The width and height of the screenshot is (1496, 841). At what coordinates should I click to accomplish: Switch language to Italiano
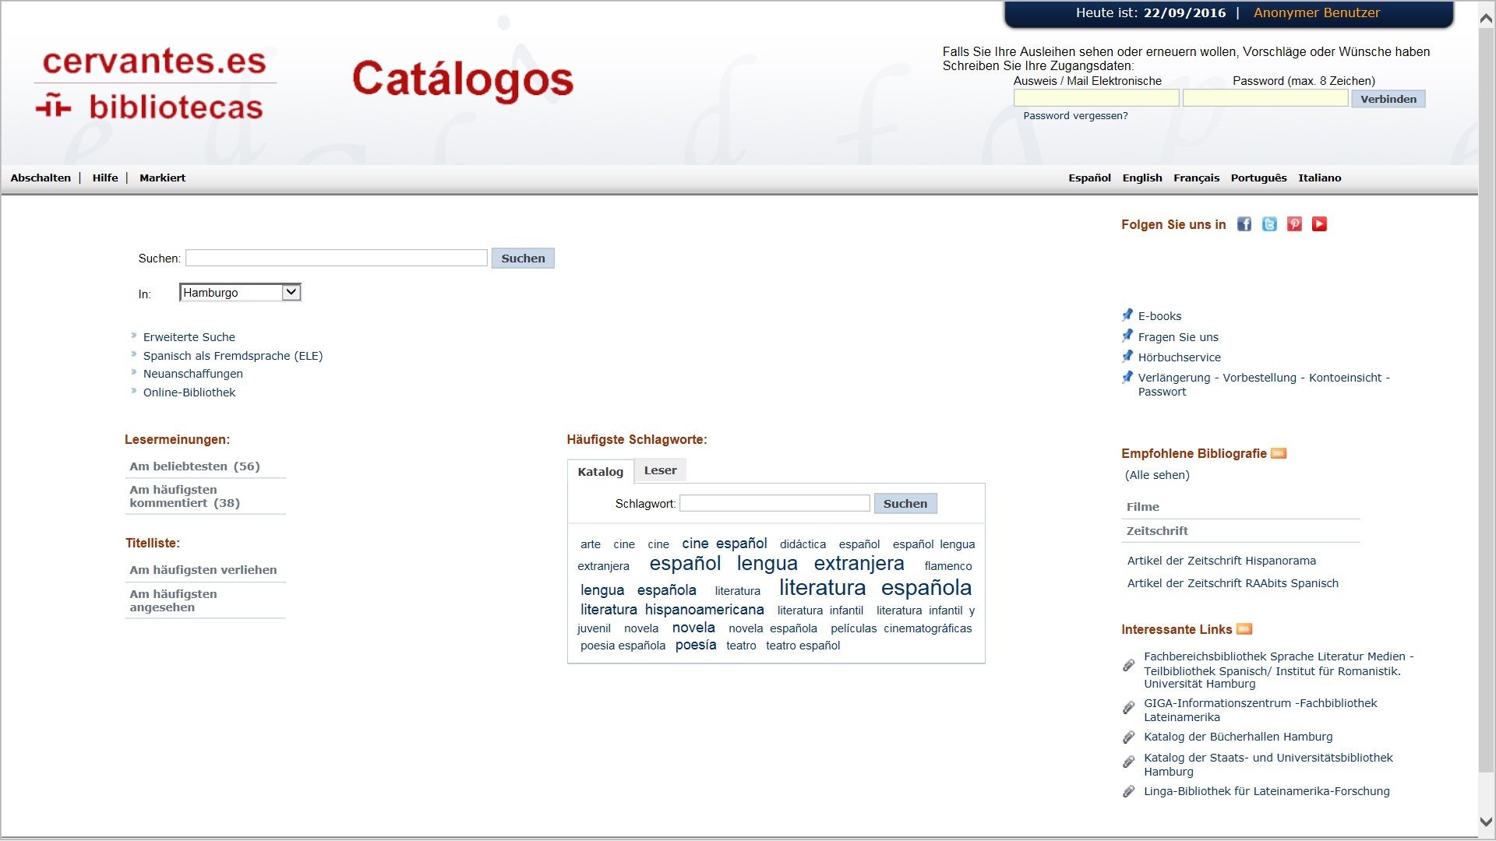pos(1319,178)
